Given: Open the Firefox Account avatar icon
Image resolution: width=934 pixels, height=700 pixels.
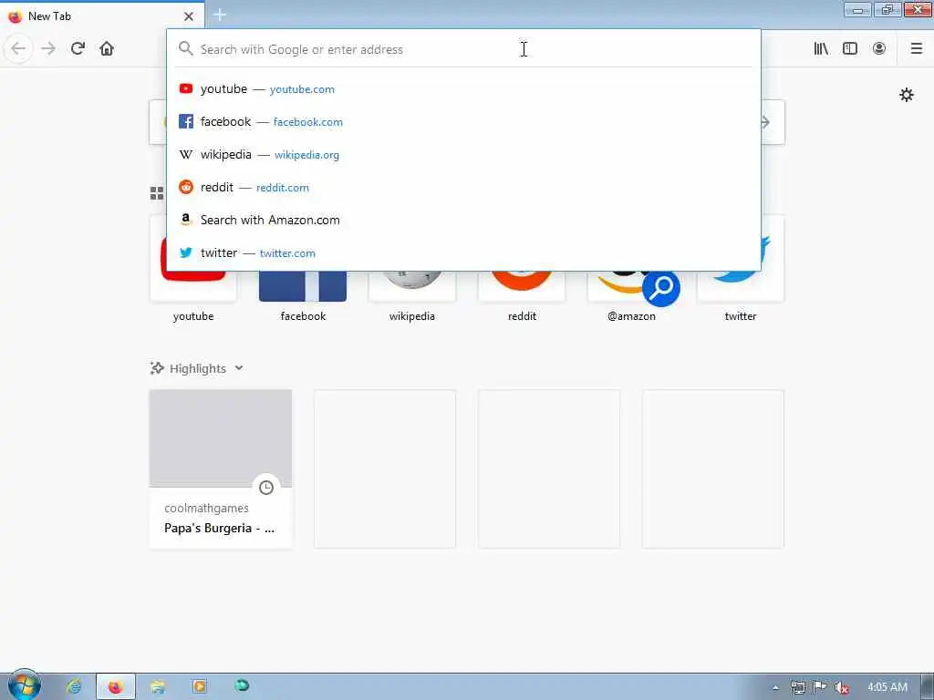Looking at the screenshot, I should pyautogui.click(x=879, y=48).
